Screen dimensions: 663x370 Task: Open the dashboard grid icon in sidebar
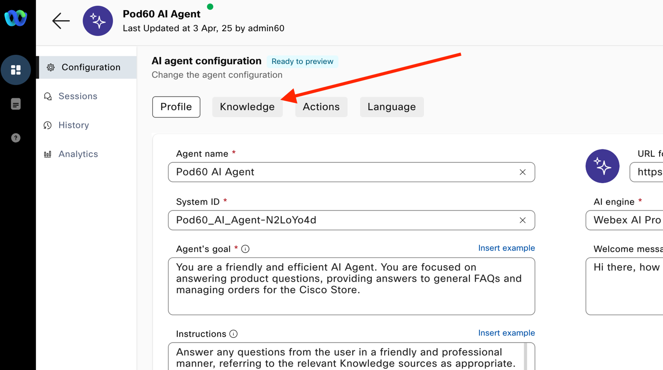click(16, 70)
